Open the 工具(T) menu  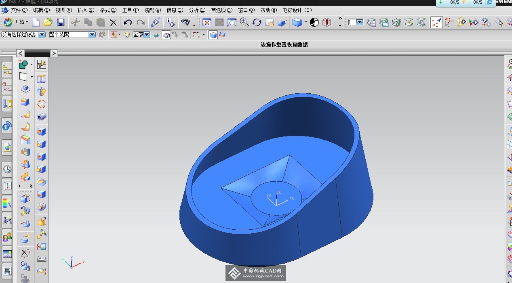(x=130, y=10)
